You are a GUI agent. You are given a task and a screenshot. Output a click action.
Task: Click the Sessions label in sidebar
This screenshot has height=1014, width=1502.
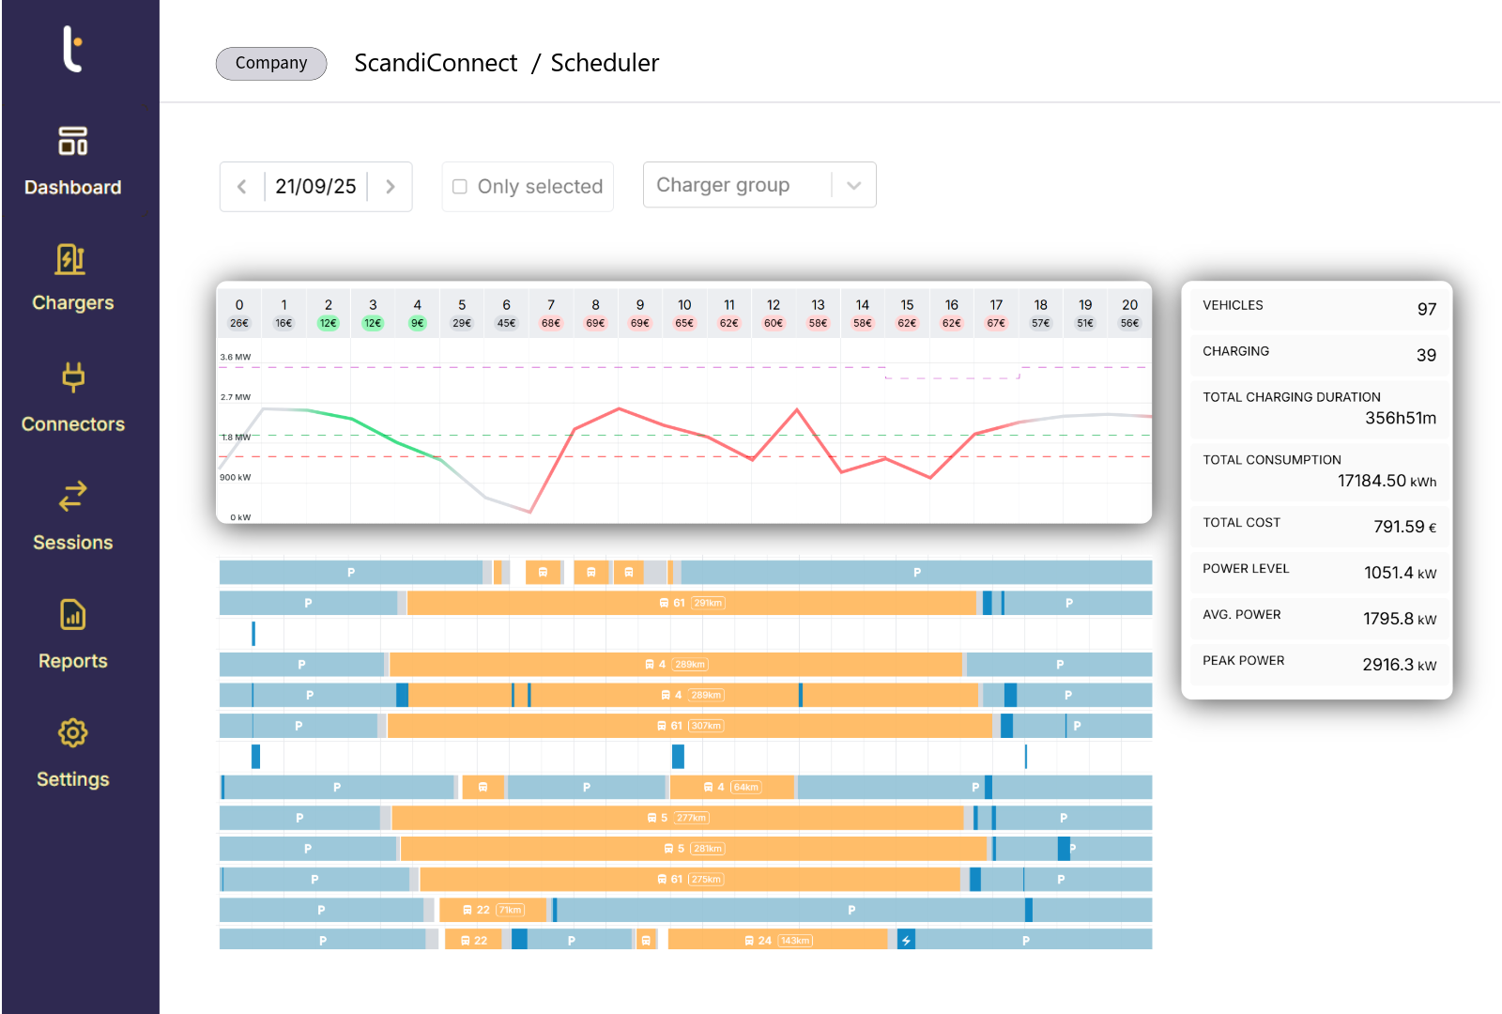pyautogui.click(x=72, y=543)
